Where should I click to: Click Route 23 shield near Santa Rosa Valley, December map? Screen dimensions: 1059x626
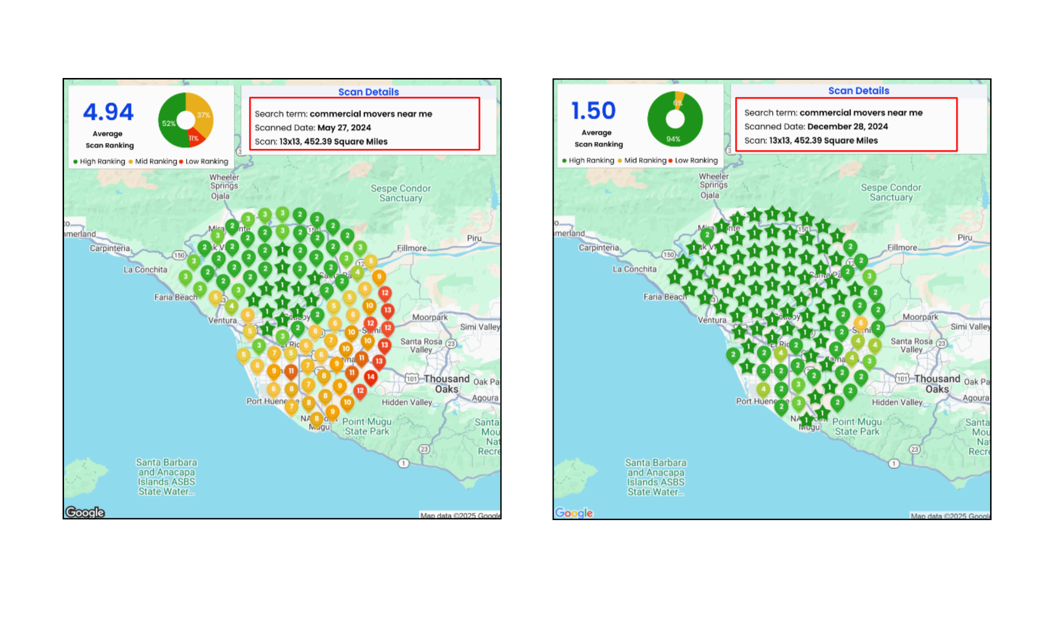click(942, 343)
